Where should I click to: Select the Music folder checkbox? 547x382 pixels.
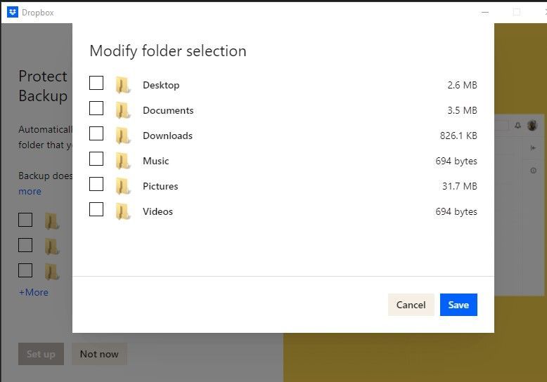pyautogui.click(x=96, y=159)
